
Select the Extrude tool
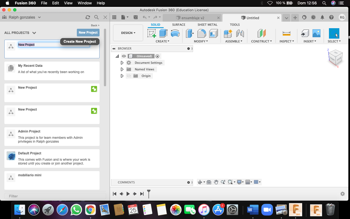click(x=163, y=33)
